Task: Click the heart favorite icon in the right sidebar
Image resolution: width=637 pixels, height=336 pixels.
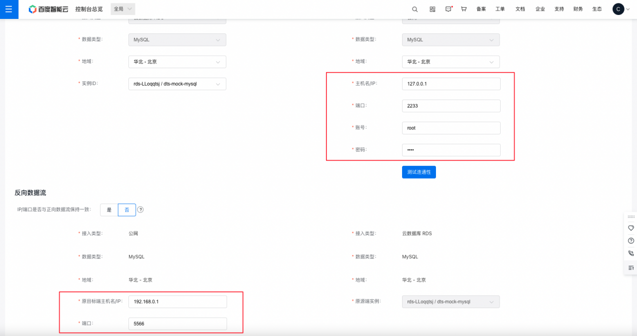Action: [x=631, y=228]
